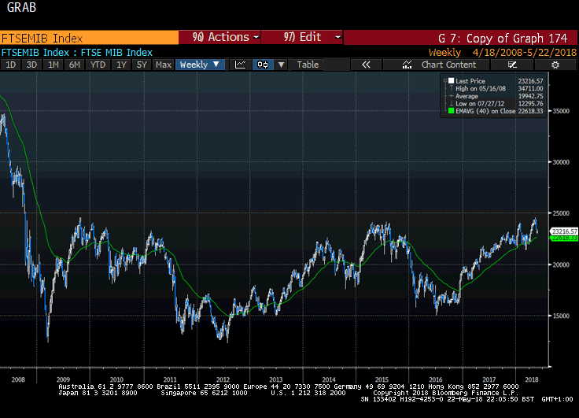Switch to the Table view
The width and height of the screenshot is (579, 418).
[x=308, y=65]
